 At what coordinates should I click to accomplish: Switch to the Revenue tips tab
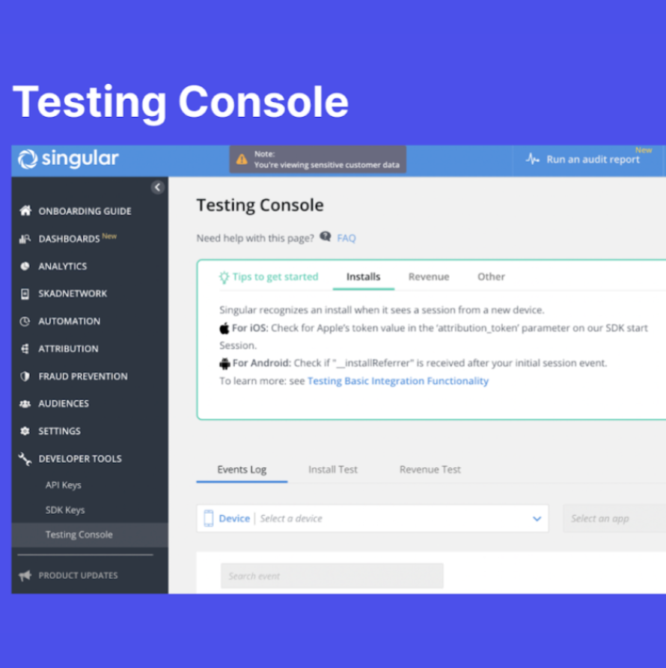(x=429, y=277)
